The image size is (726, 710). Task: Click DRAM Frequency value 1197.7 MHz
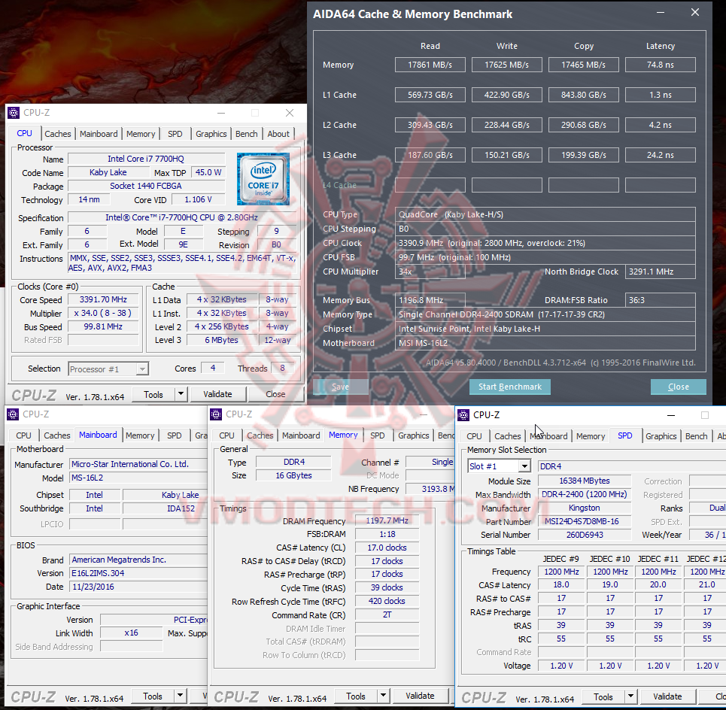(x=387, y=520)
